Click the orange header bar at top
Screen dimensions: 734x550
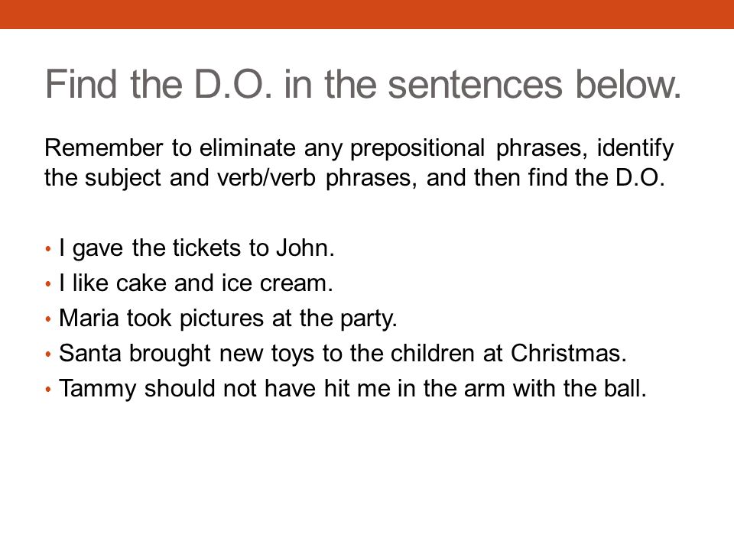[x=367, y=15]
